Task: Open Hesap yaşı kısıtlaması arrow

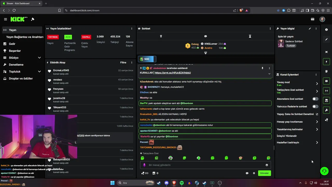Action: (317, 122)
